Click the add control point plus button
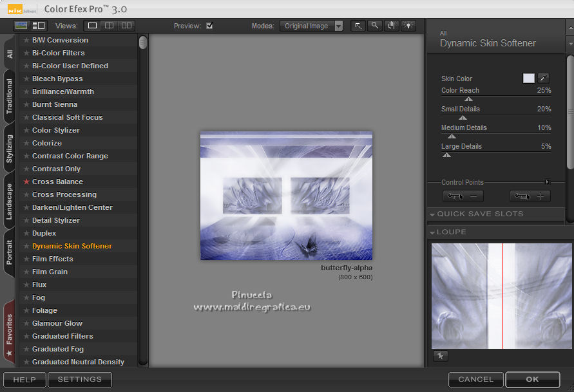Screen dimensions: 574x392 (x=530, y=196)
